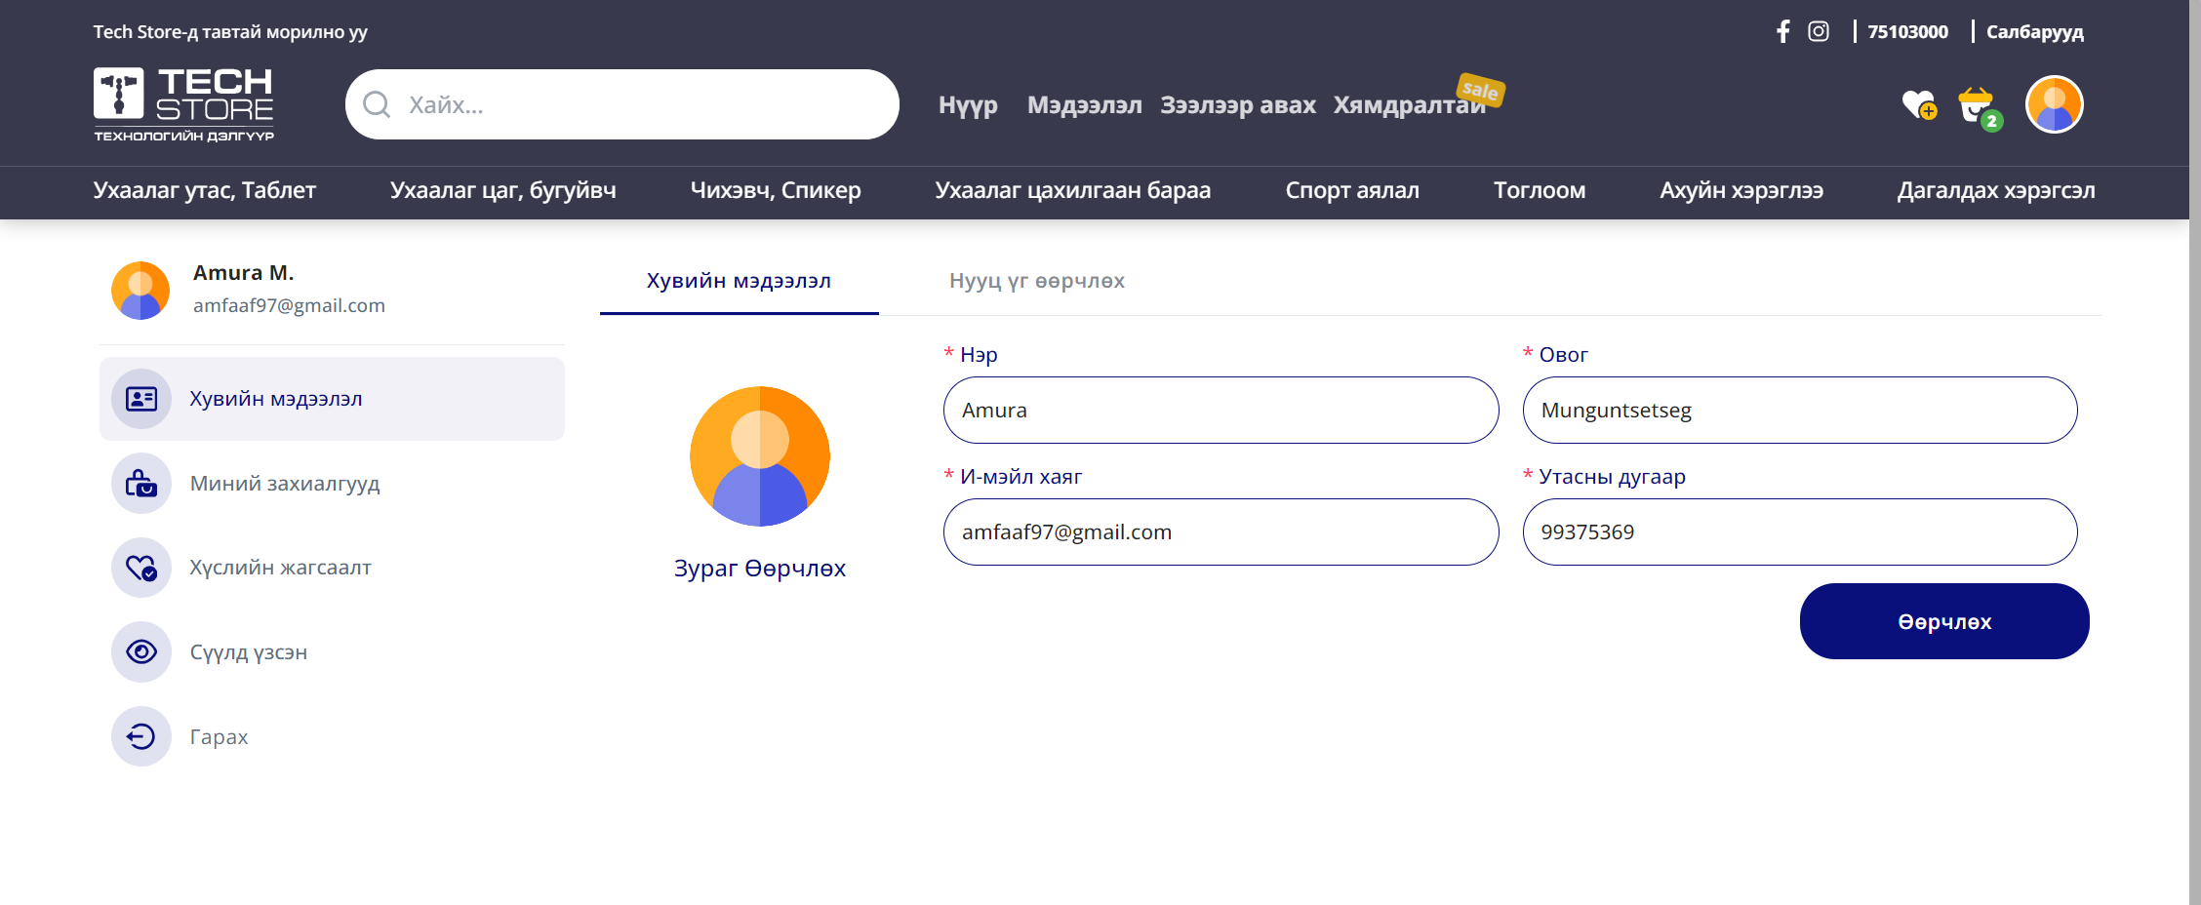The width and height of the screenshot is (2201, 905).
Task: Select the Хувийн мэдээлэл tab
Action: click(x=739, y=281)
